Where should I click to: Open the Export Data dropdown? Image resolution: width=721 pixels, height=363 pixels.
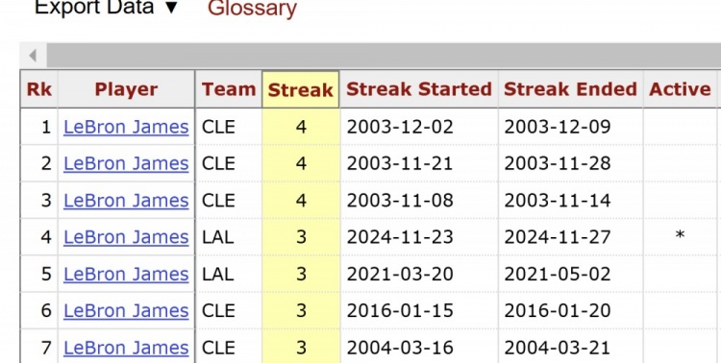click(x=106, y=8)
